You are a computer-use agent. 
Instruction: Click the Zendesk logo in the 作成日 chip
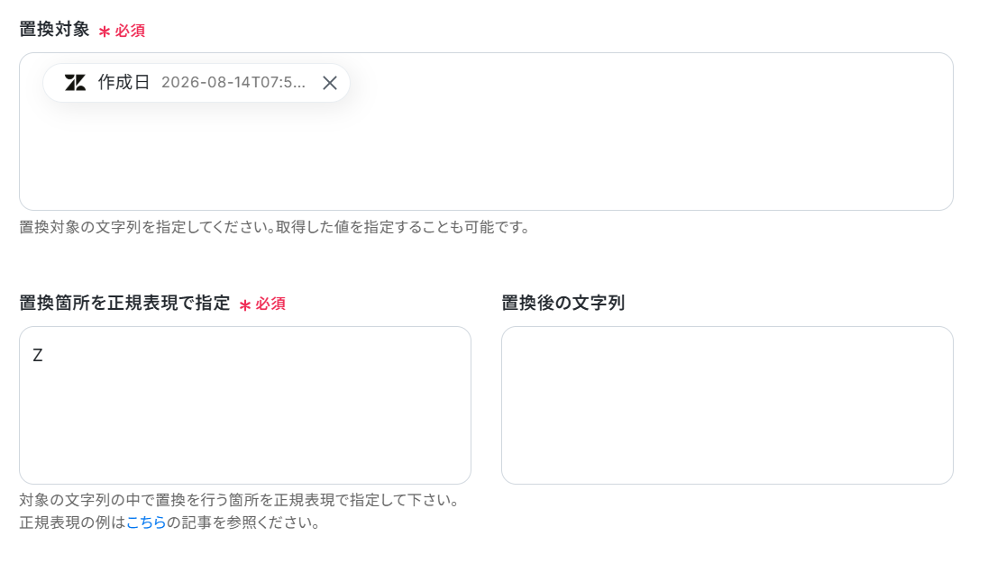75,83
